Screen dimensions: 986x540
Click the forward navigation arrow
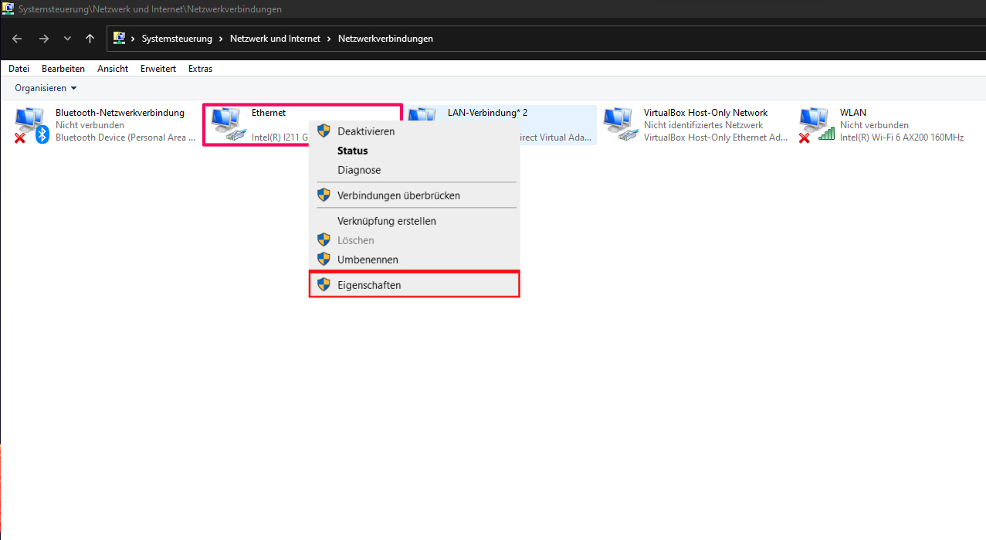coord(44,39)
